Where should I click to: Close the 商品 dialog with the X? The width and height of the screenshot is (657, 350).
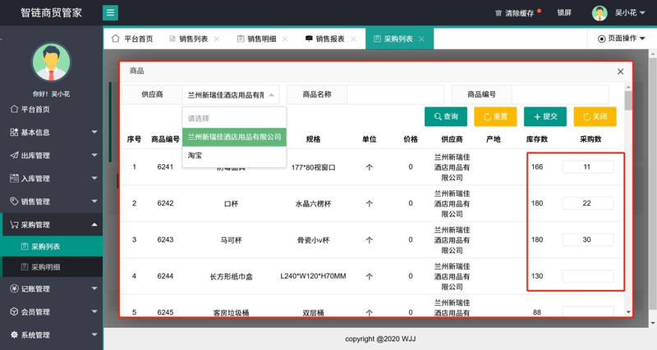(621, 71)
